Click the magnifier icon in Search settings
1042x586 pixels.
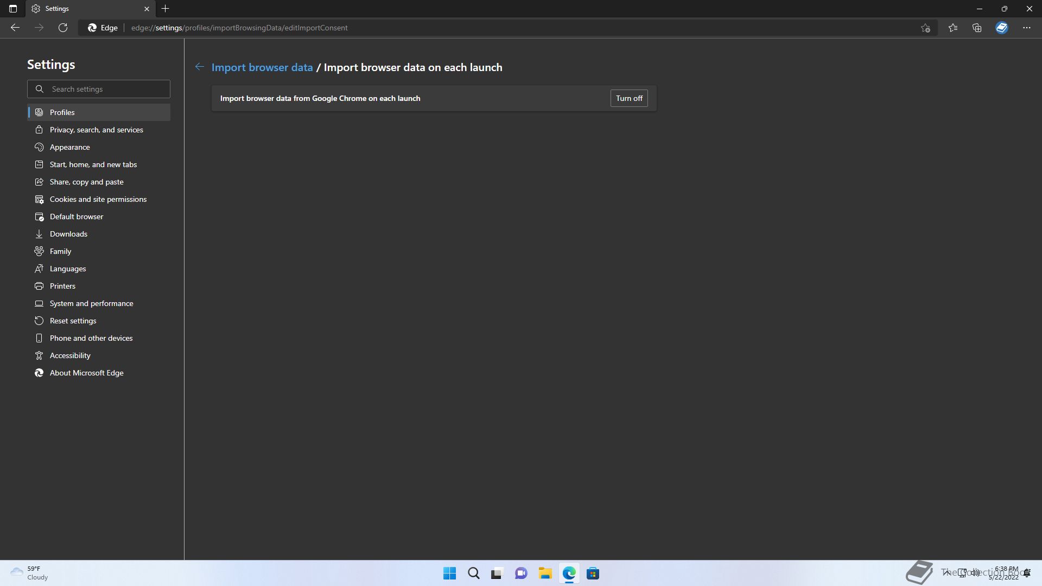[x=40, y=89]
